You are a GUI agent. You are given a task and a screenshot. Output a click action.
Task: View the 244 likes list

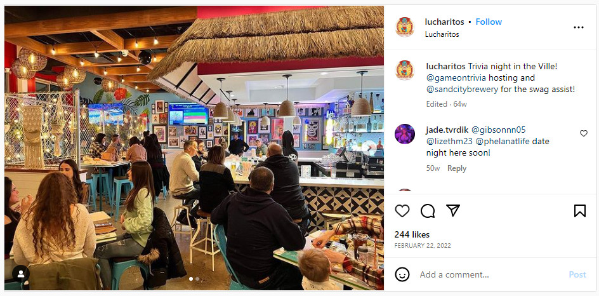pyautogui.click(x=412, y=234)
